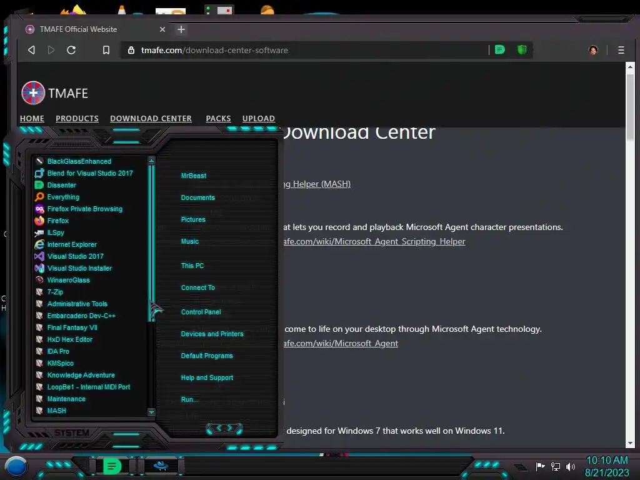The image size is (640, 480).
Task: Launch Internet Explorer
Action: coord(66,244)
